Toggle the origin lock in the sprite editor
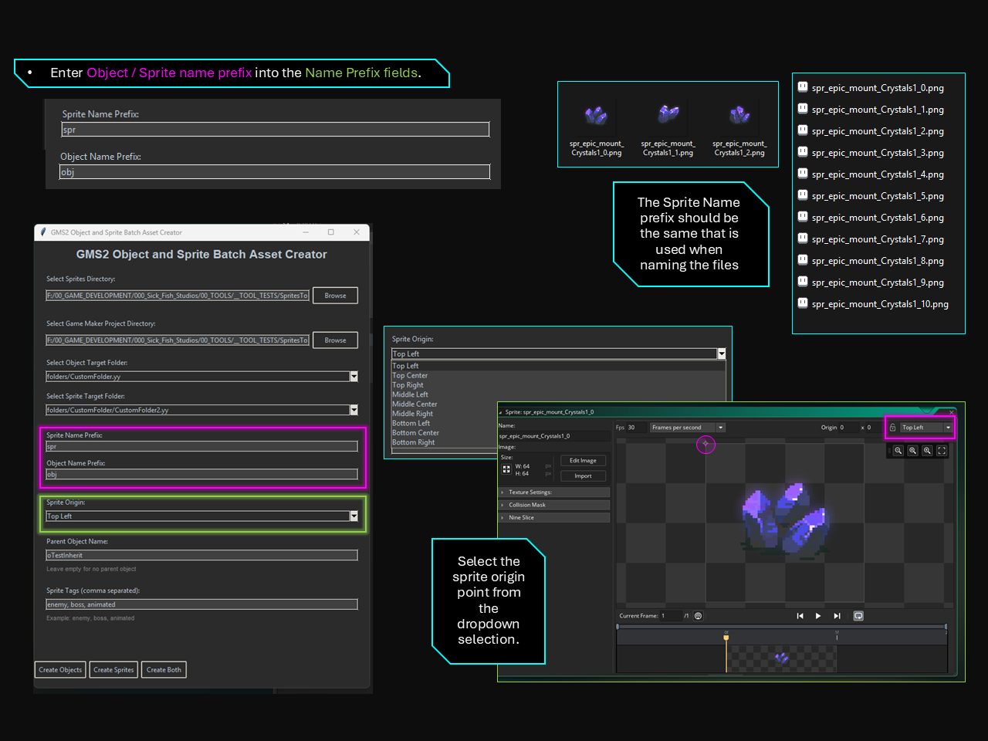 pos(892,428)
